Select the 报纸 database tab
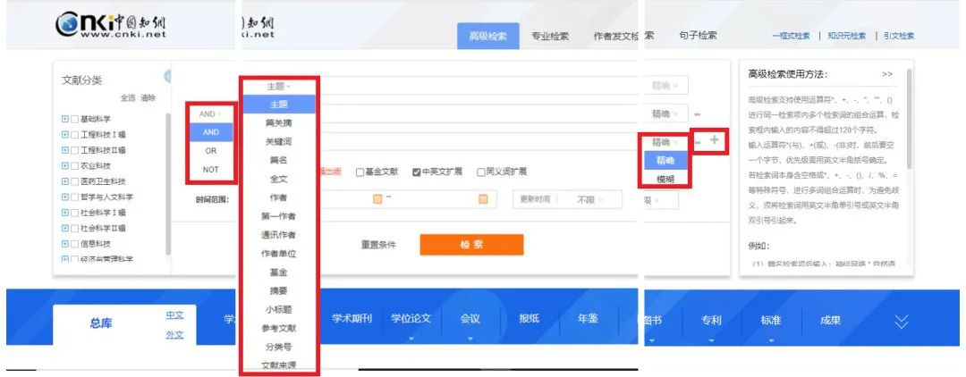966x377 pixels. pyautogui.click(x=530, y=319)
